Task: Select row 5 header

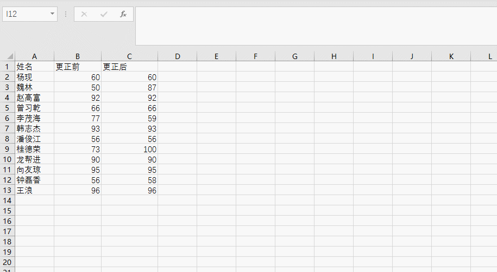Action: click(7, 108)
